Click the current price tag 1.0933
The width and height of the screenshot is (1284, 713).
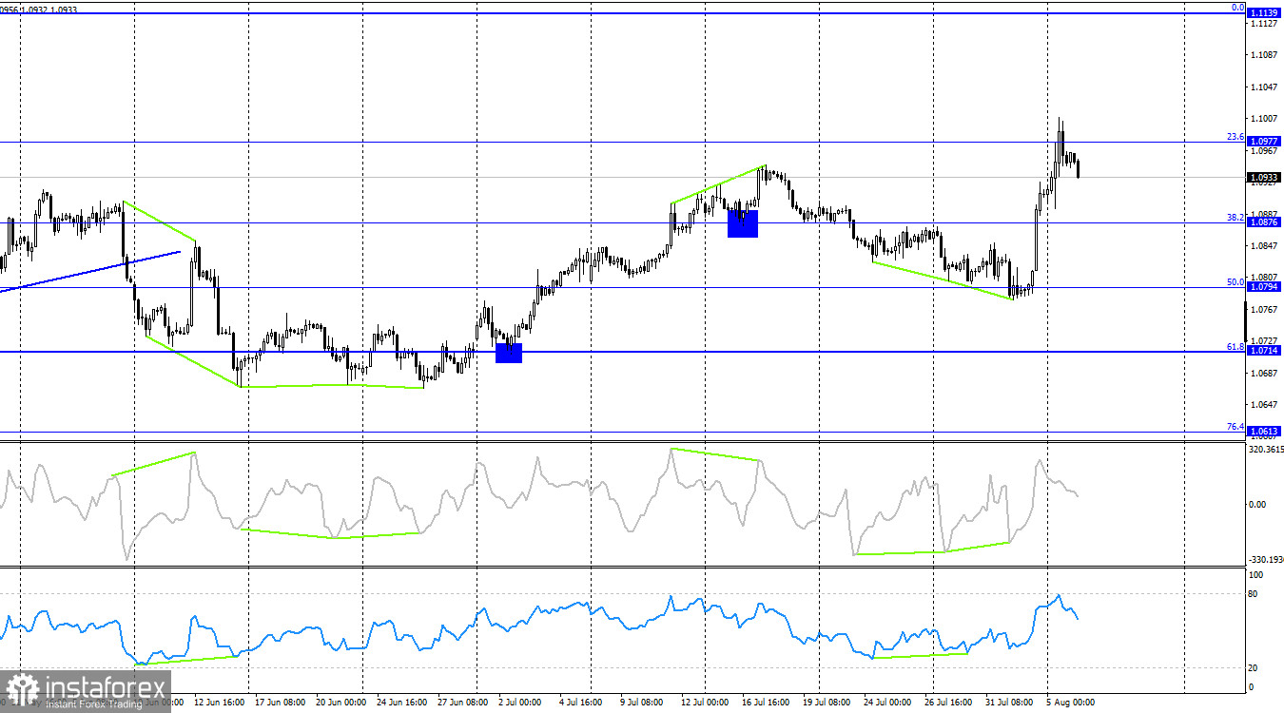click(x=1263, y=178)
